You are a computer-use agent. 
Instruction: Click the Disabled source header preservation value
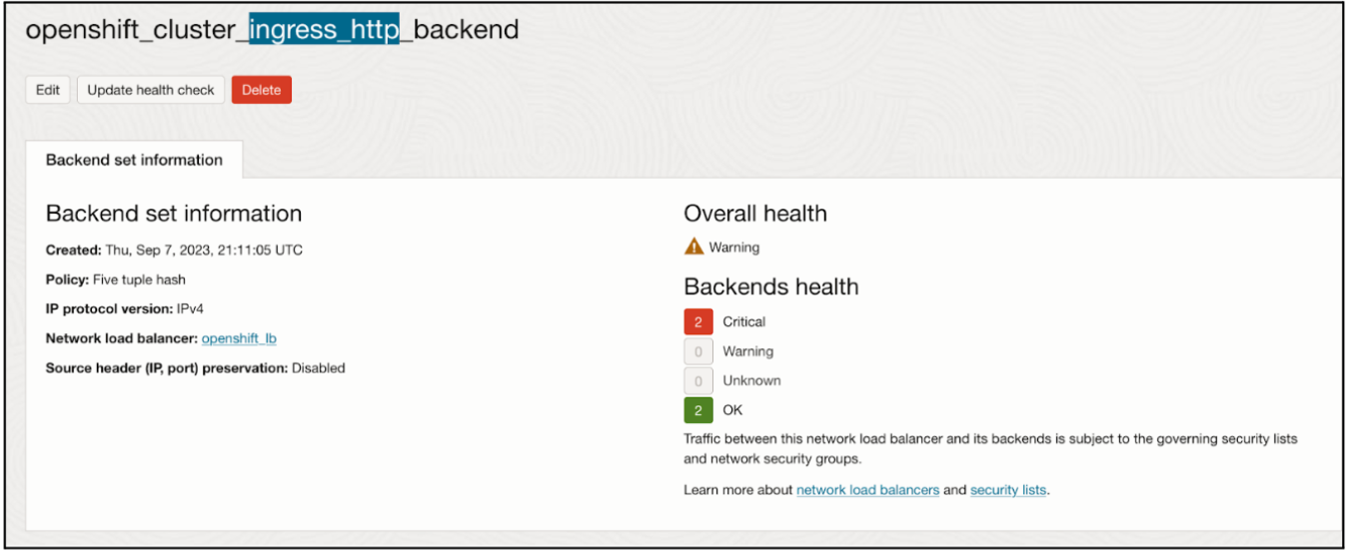point(318,368)
